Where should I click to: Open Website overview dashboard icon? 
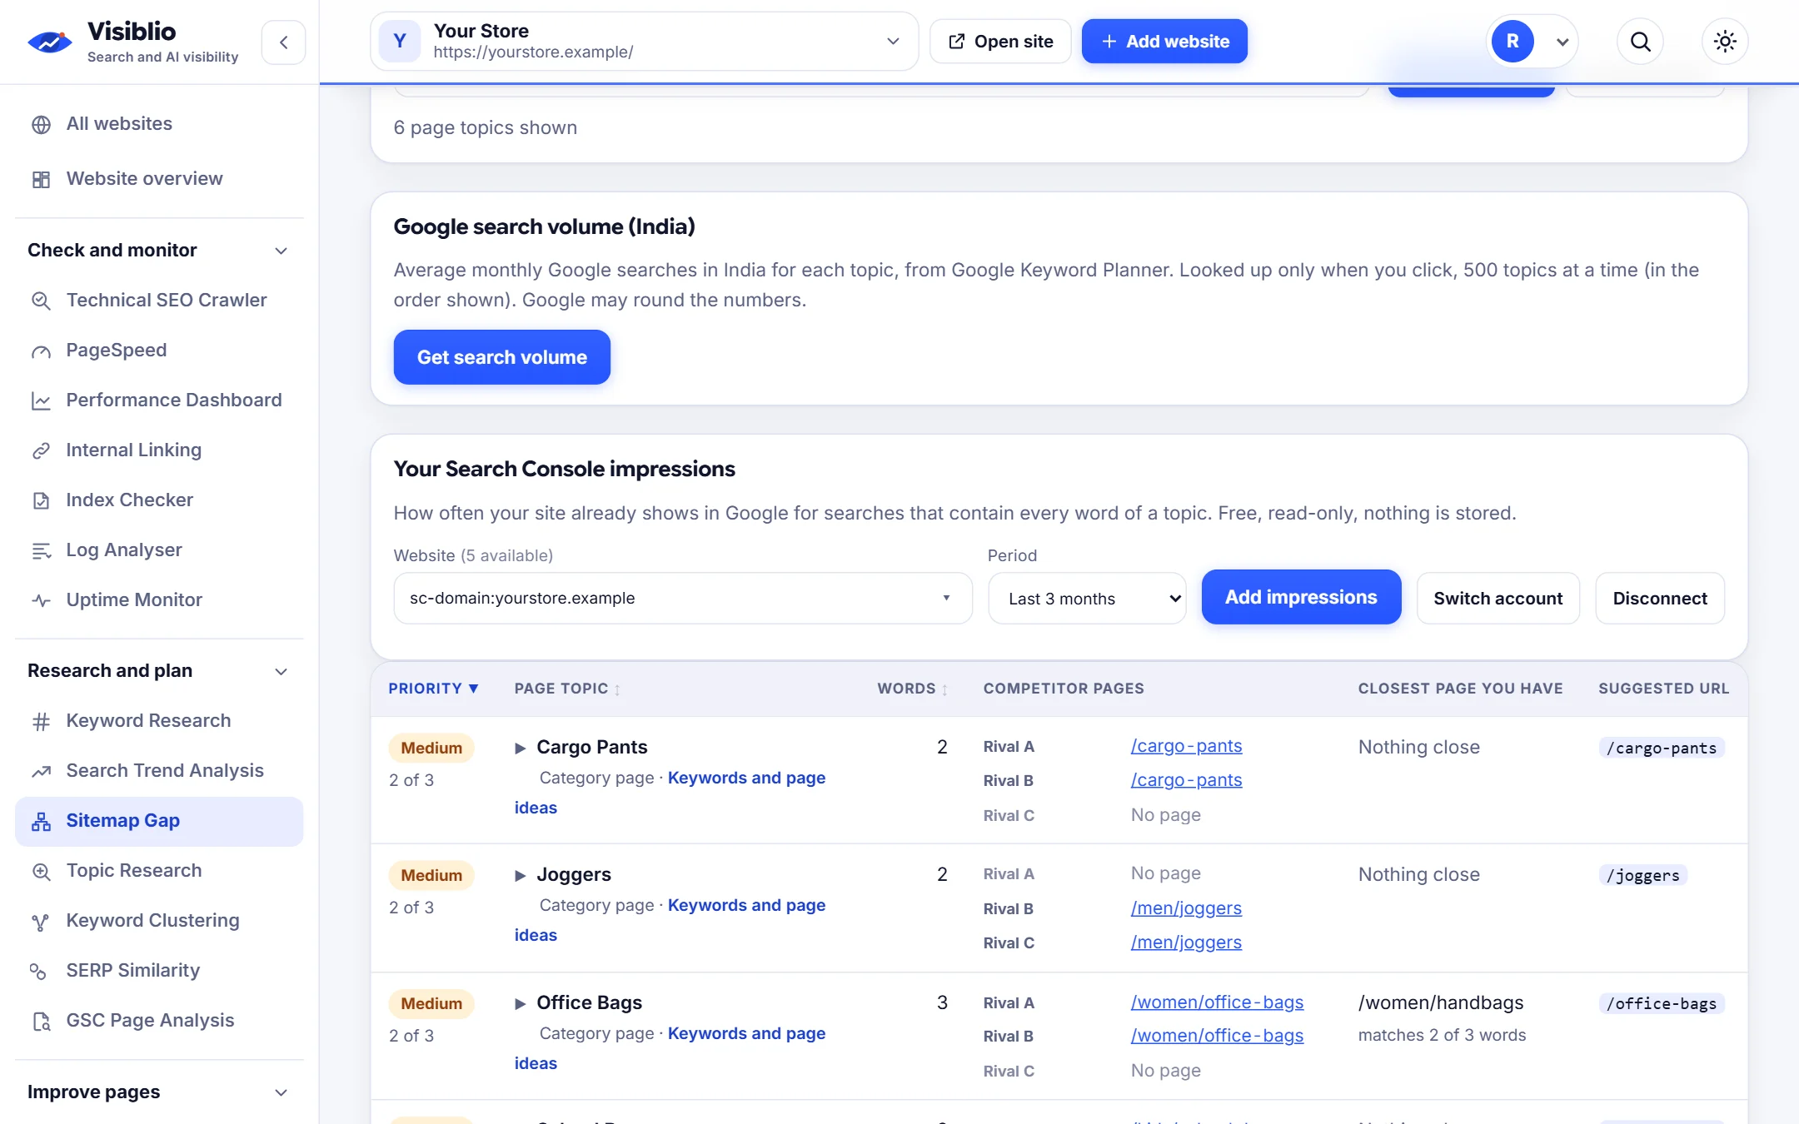pos(41,179)
